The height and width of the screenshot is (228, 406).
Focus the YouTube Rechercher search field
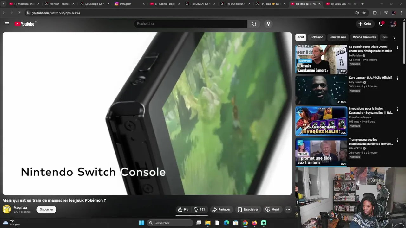coord(191,24)
